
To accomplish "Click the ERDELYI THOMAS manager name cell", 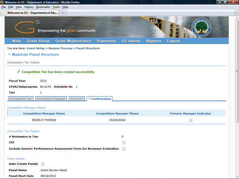I will [44, 120].
